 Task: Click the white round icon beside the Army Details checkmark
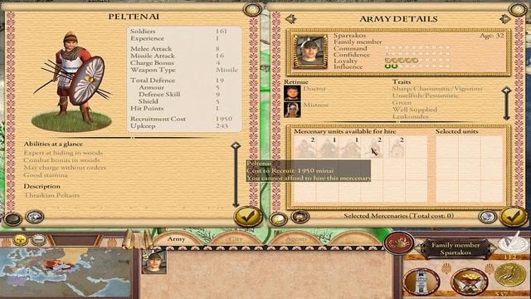pos(488,217)
